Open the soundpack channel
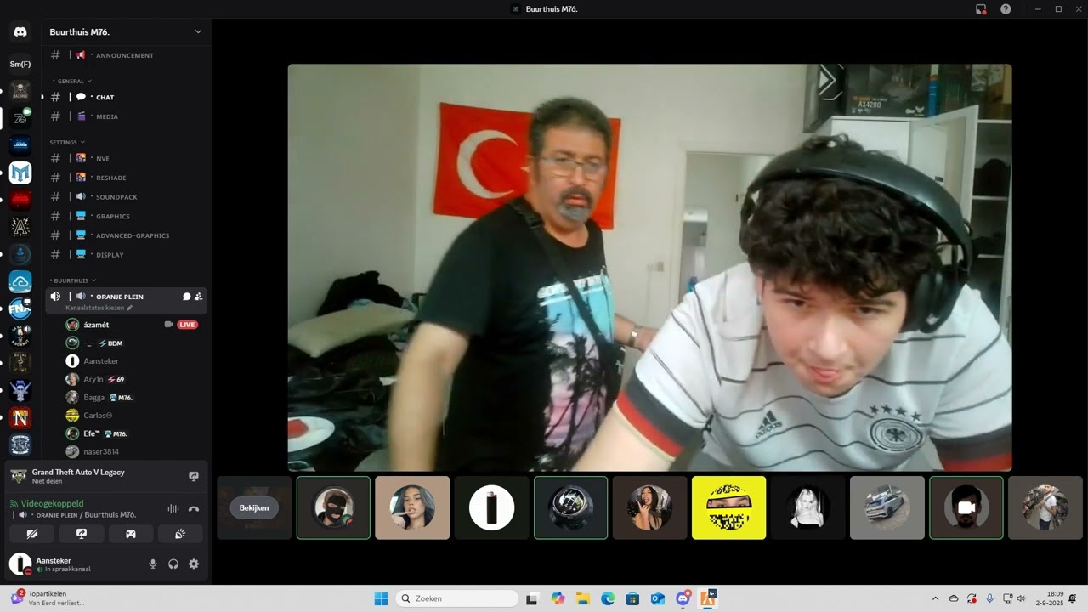 tap(126, 197)
